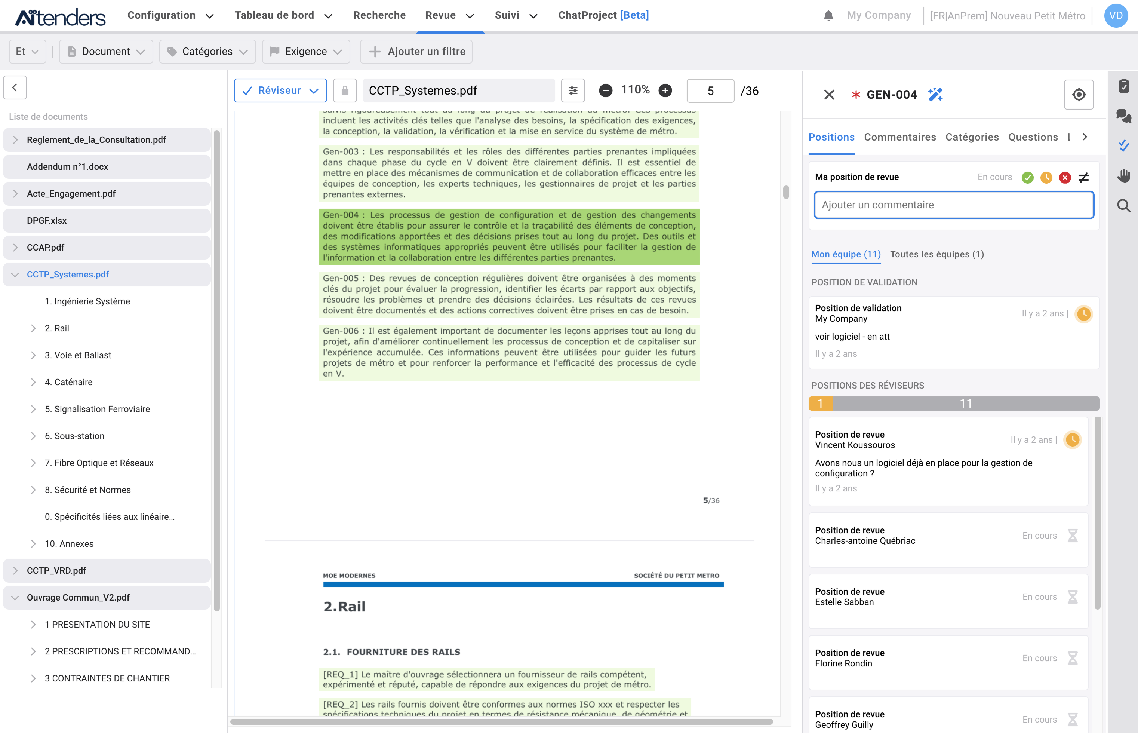
Task: Zoom in with the plus button
Action: pos(665,91)
